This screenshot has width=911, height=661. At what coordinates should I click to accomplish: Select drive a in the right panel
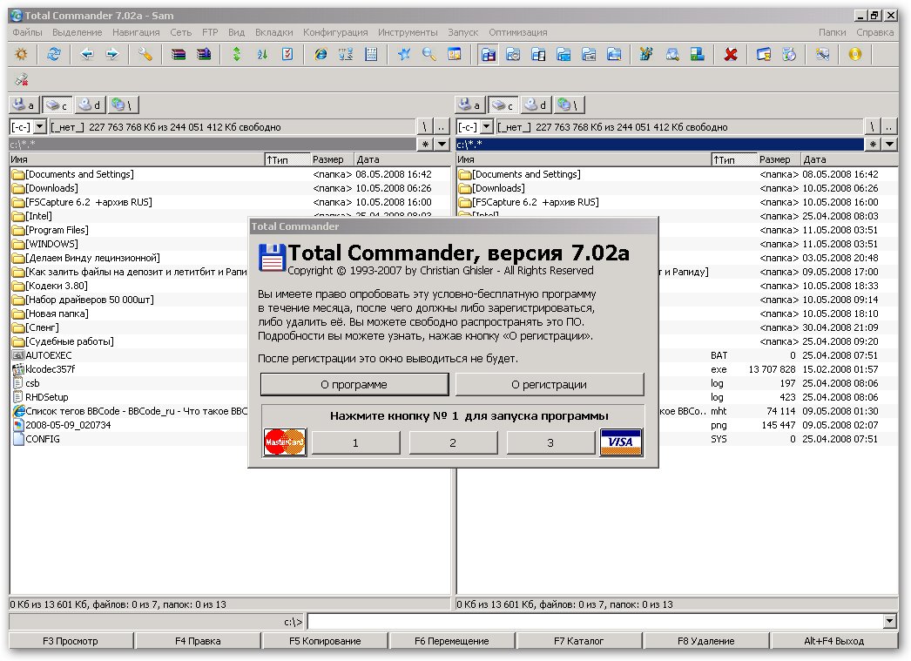pos(470,105)
